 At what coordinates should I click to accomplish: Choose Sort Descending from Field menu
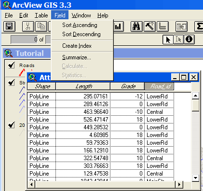coord(82,34)
